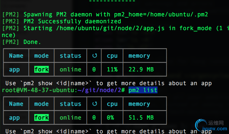Click the '11%' cpu cell
The image size is (229, 134).
112,69
